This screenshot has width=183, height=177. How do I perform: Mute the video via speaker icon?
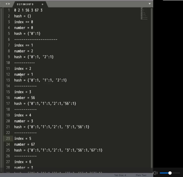(x=155, y=173)
